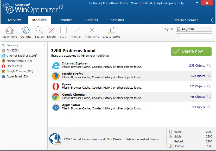
Task: Click the Marked checkmark icon in status panel
Action: tap(170, 141)
